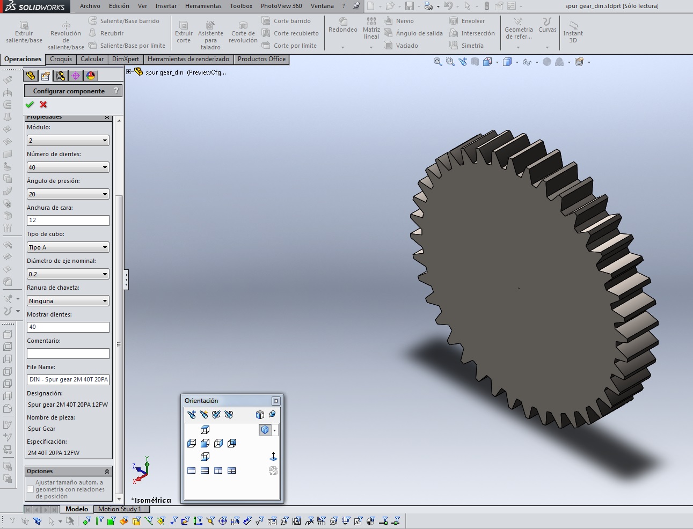The width and height of the screenshot is (693, 529).
Task: Open Herramientas menu
Action: click(203, 6)
